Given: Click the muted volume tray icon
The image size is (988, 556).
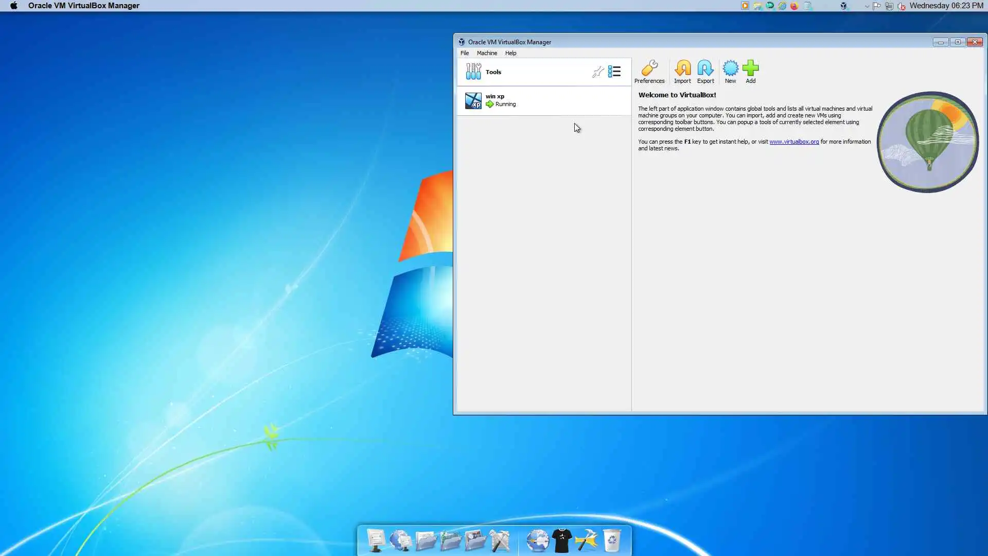Looking at the screenshot, I should 901,6.
